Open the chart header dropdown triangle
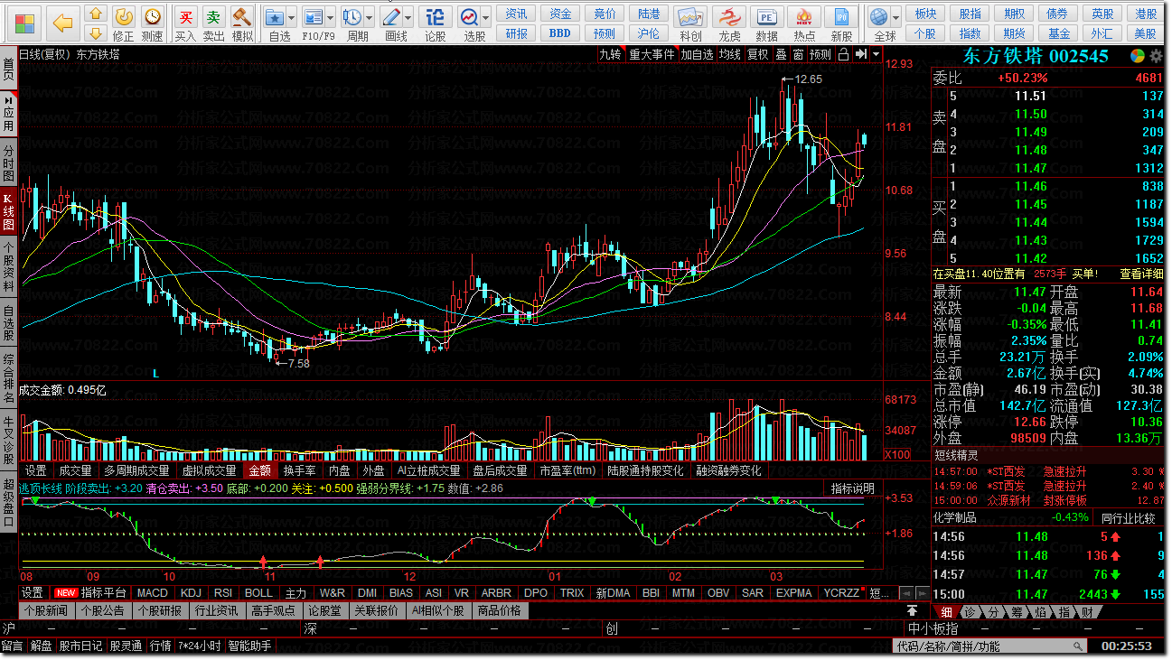The width and height of the screenshot is (1172, 660). click(x=876, y=54)
